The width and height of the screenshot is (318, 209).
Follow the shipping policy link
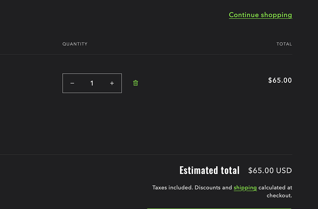(x=245, y=187)
